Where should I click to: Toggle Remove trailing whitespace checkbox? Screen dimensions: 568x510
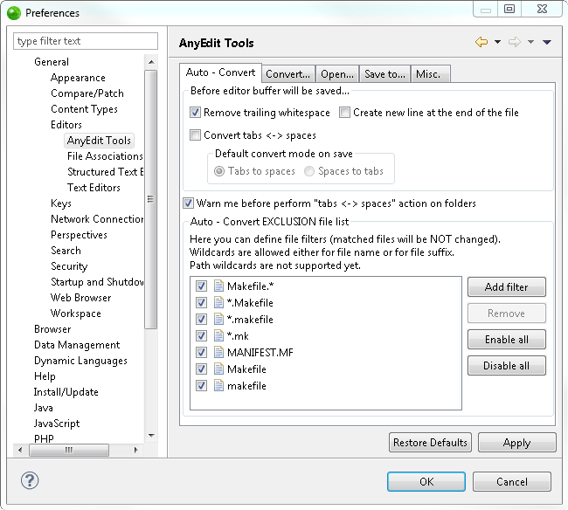point(195,113)
